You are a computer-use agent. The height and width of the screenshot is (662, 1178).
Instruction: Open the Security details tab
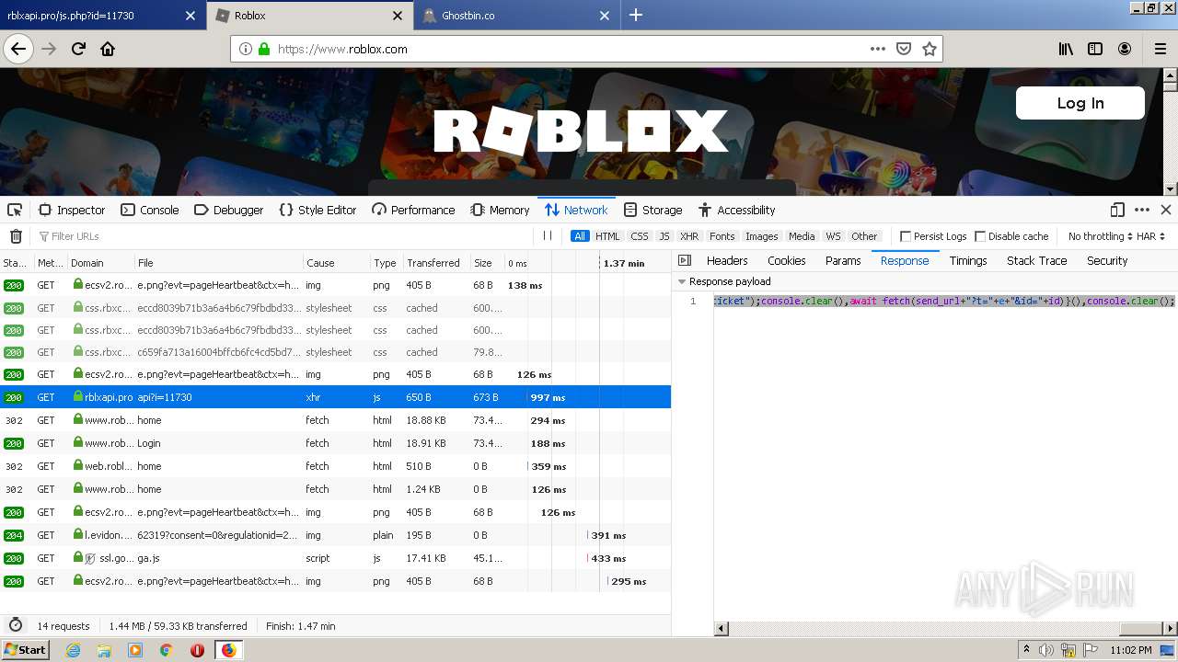coord(1107,261)
